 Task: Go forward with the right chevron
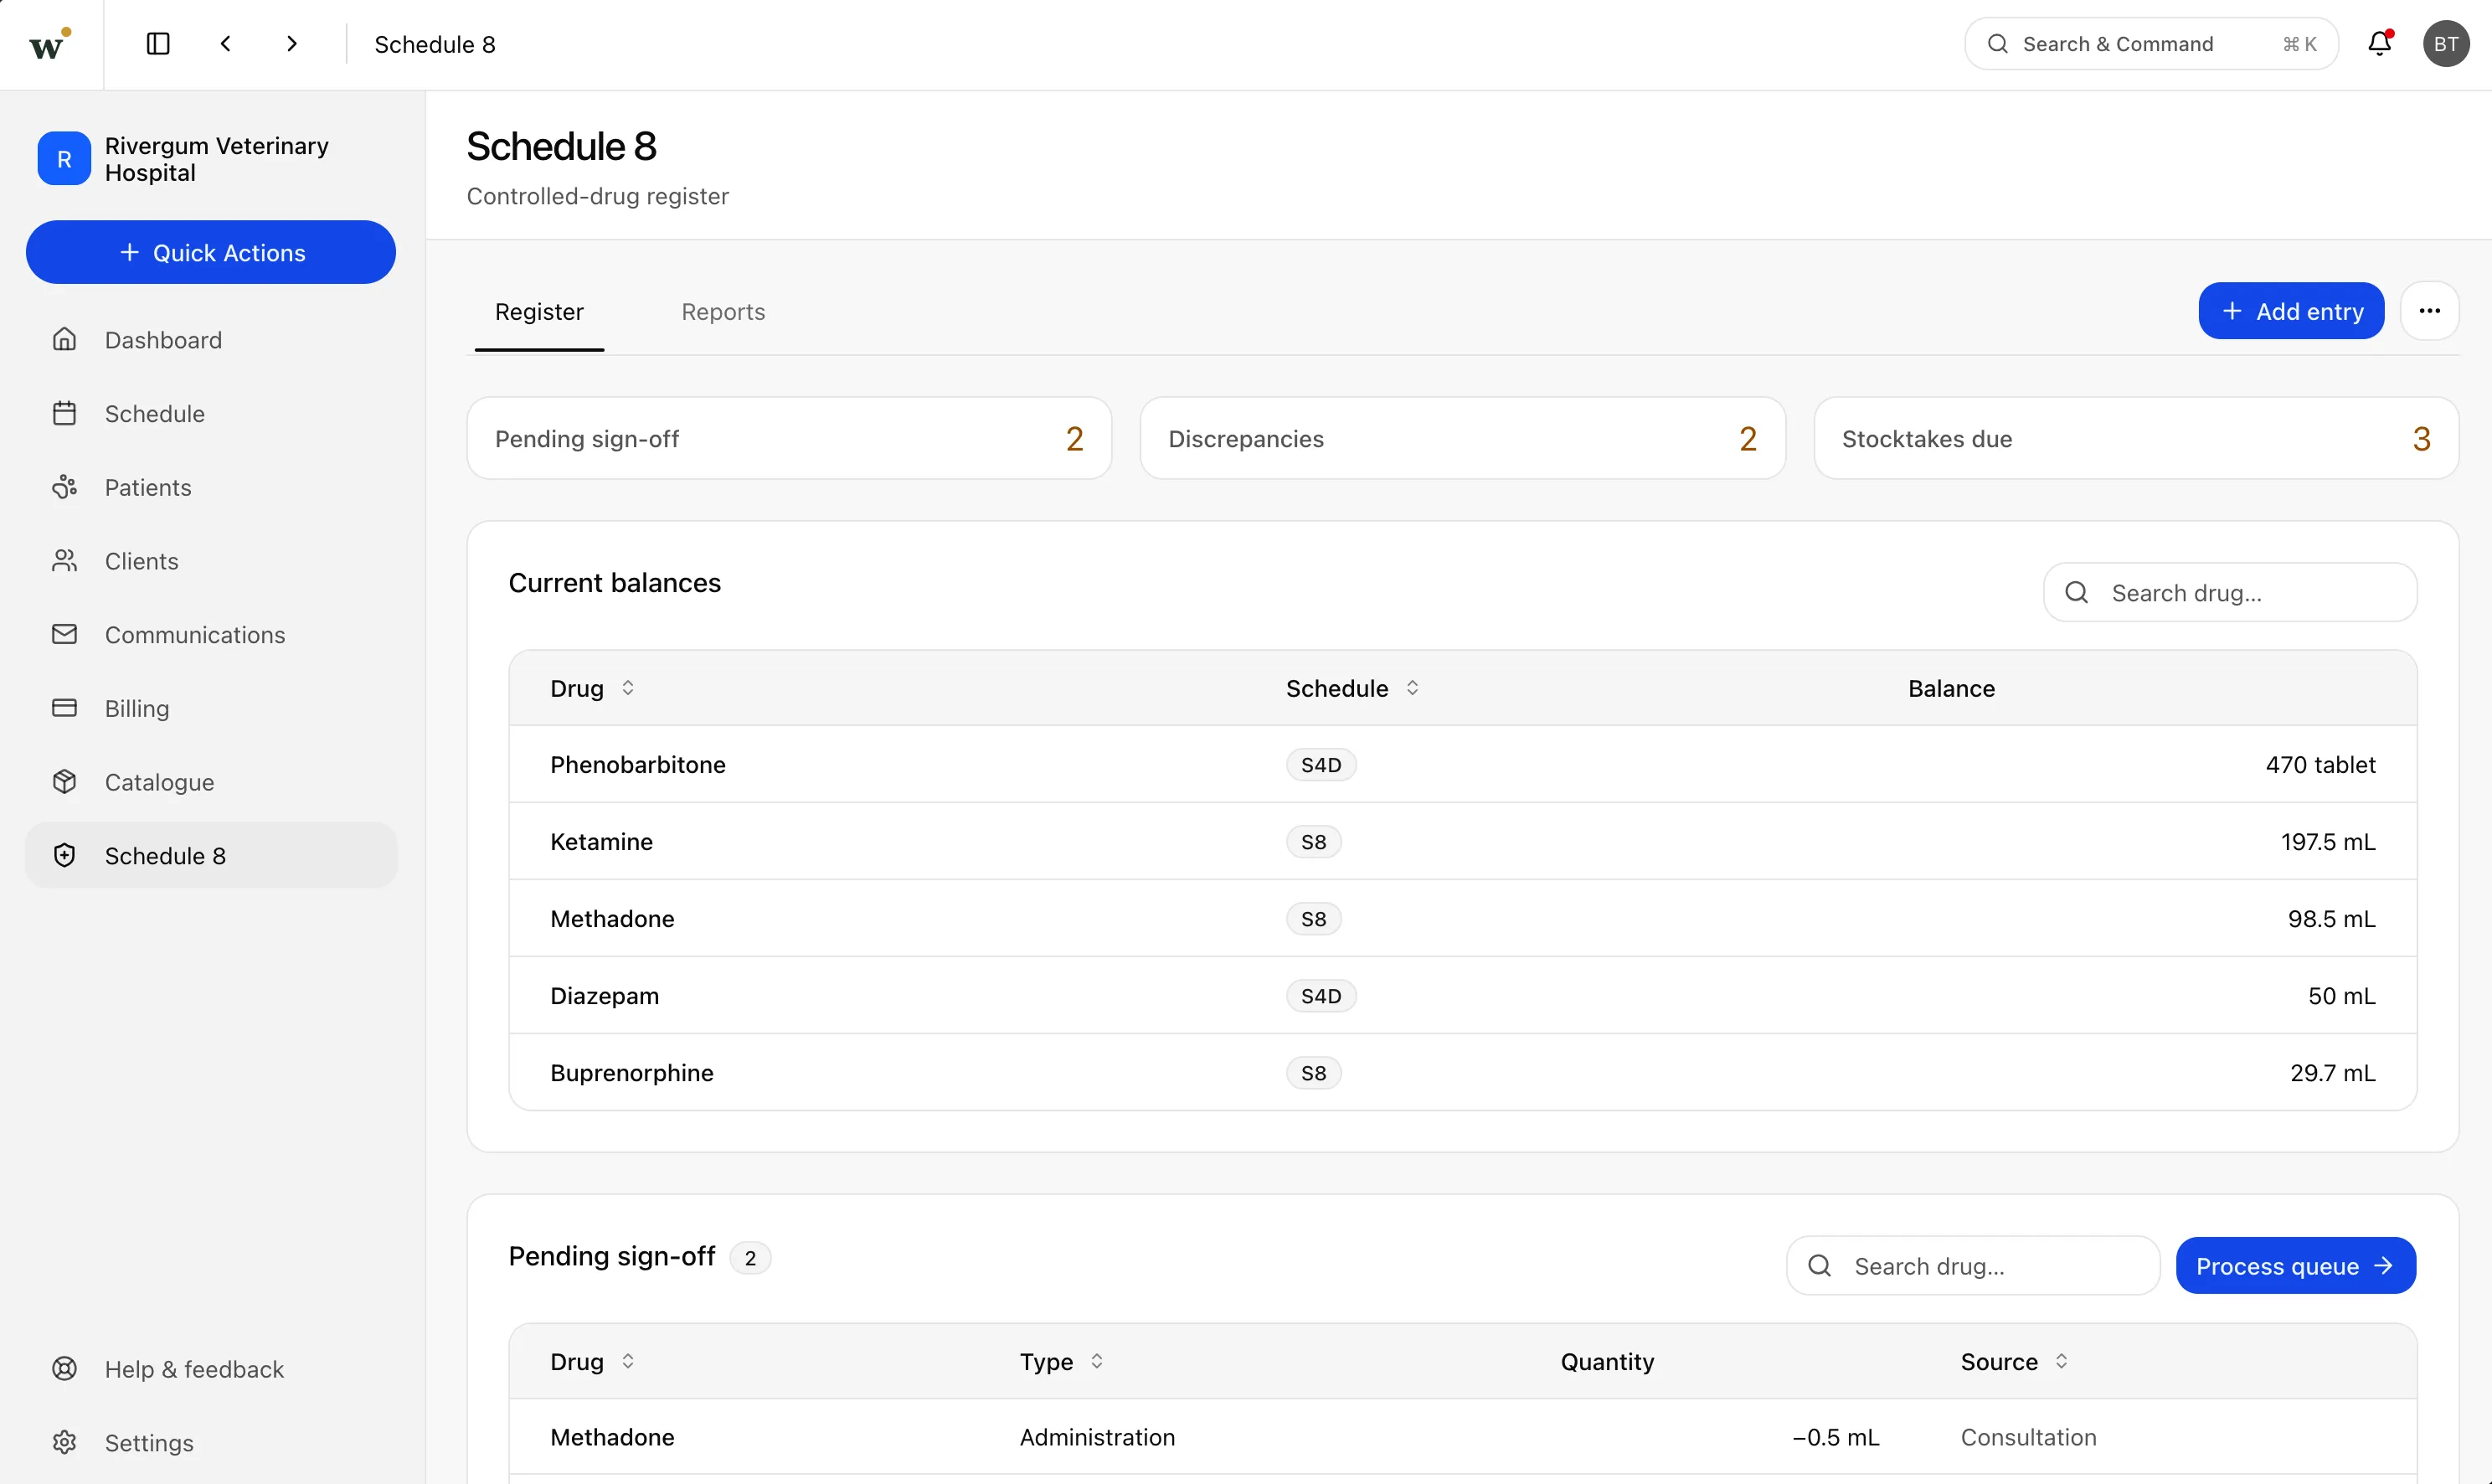point(292,44)
